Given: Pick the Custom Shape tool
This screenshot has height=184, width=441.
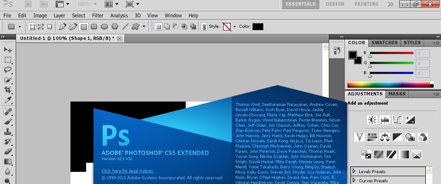Looking at the screenshot, I should coord(136,26).
